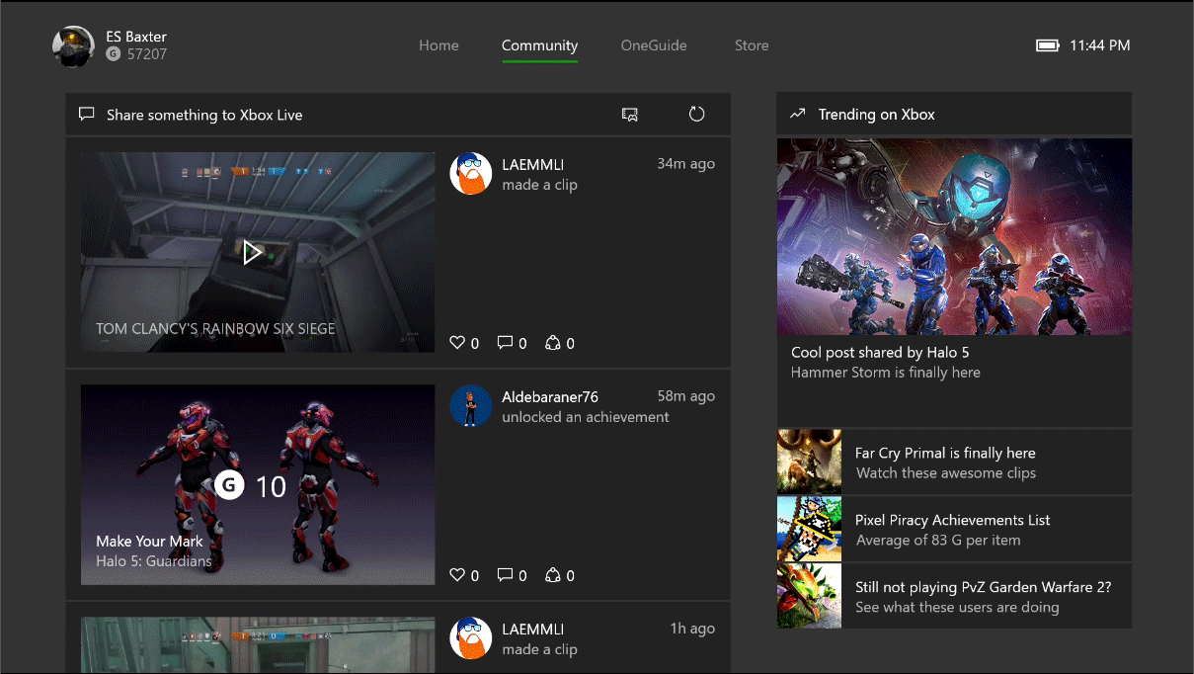
Task: Click the 58m ago timestamp
Action: (685, 396)
